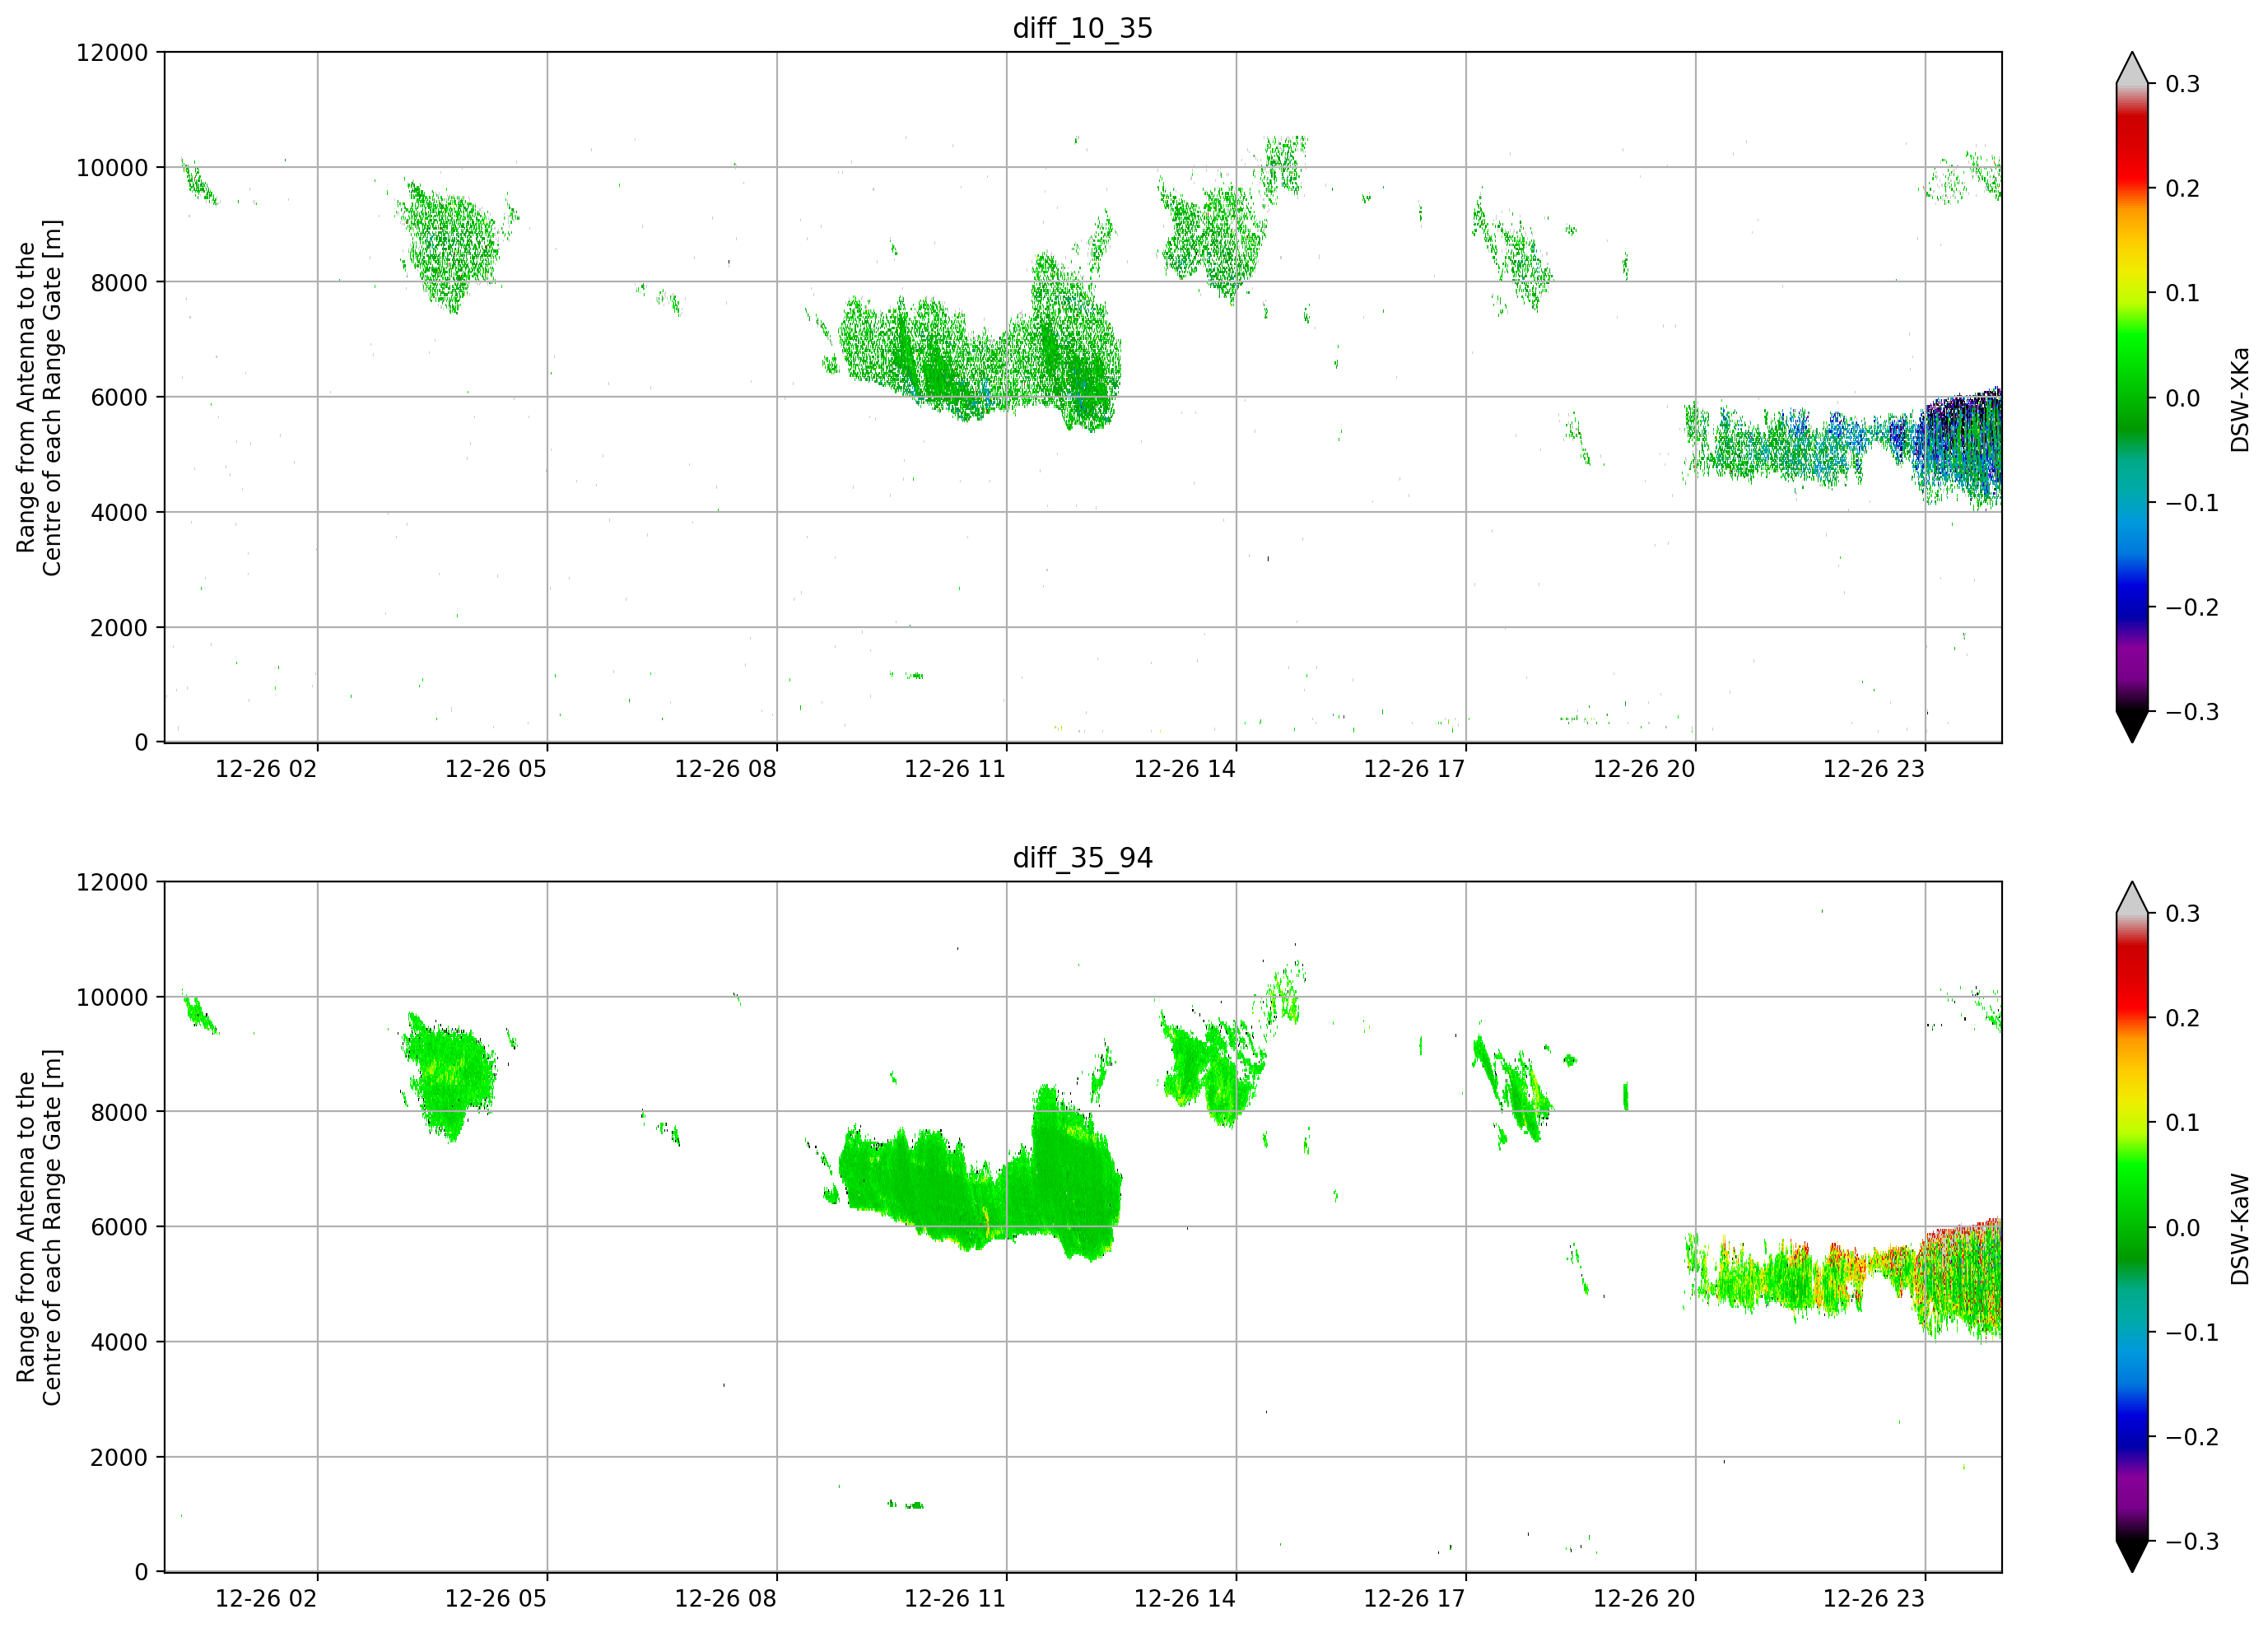This screenshot has width=2268, height=1628.
Task: Click the 2000 y-tick on diff_35_94 plot
Action: click(x=119, y=1457)
